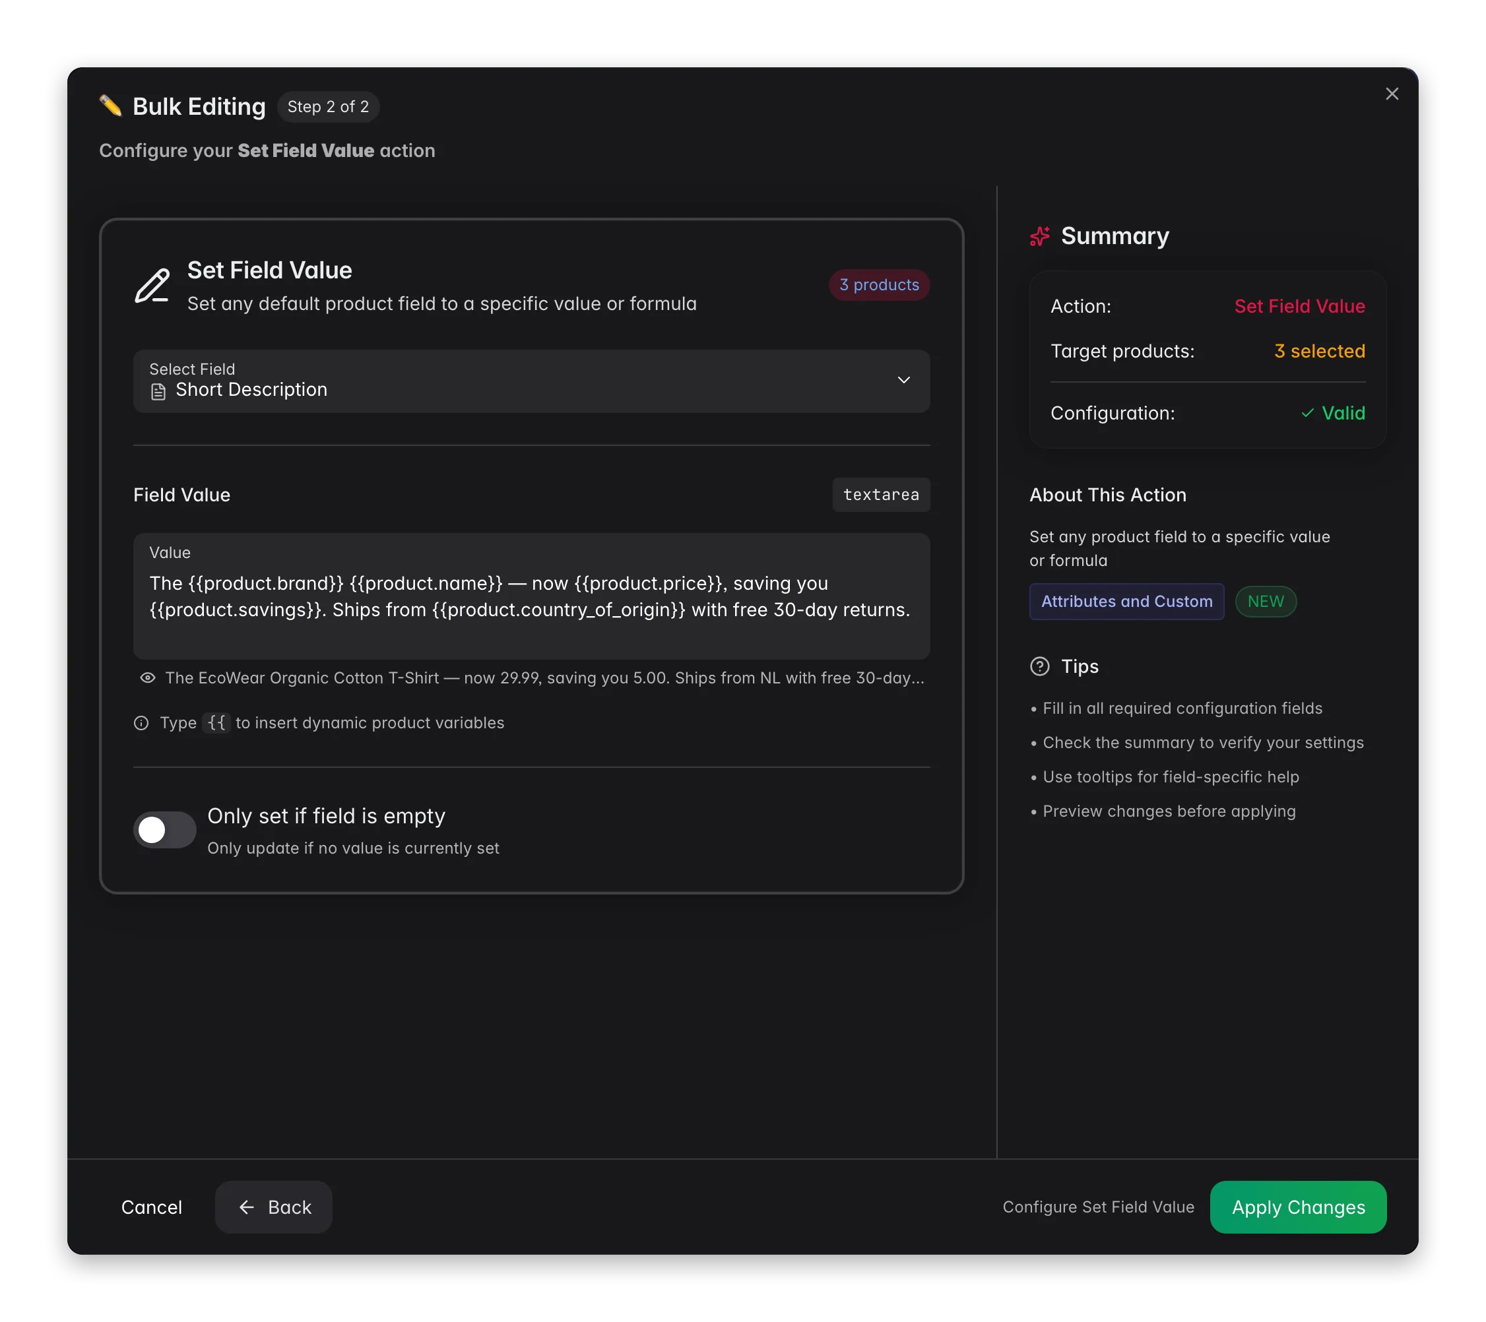Image resolution: width=1486 pixels, height=1322 pixels.
Task: Click the green checkmark beside Valid
Action: [x=1307, y=413]
